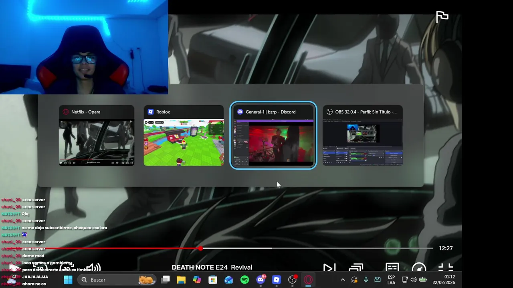513x288 pixels.
Task: Open Task View from the taskbar
Action: 166,280
